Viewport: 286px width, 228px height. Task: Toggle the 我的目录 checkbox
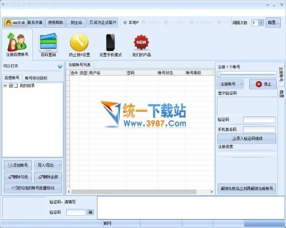pyautogui.click(x=11, y=85)
